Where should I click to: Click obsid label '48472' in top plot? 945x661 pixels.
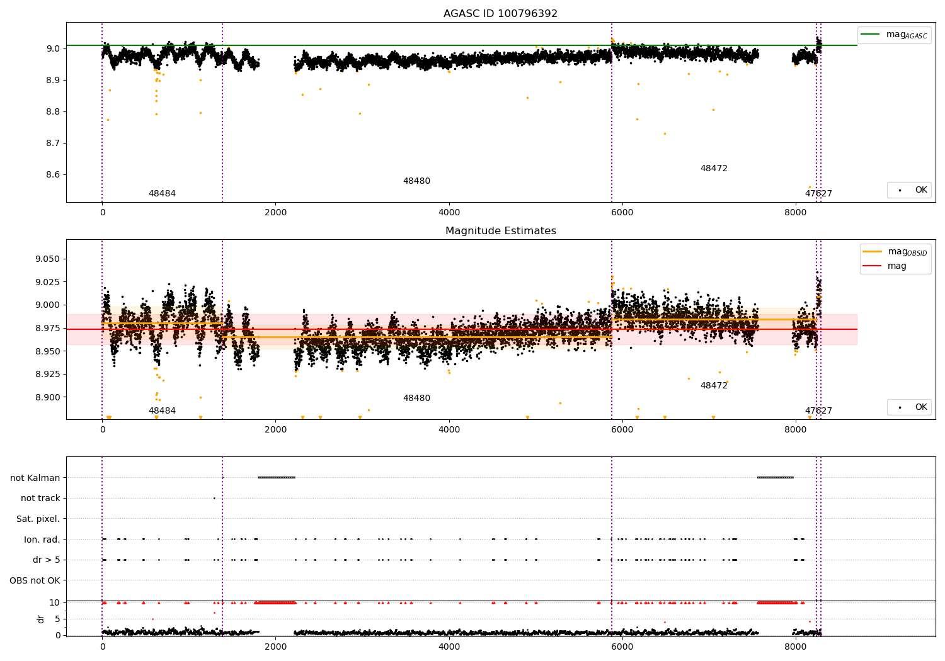pyautogui.click(x=714, y=169)
